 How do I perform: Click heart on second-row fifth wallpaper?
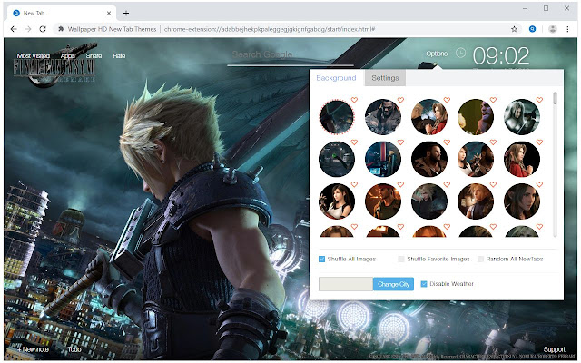coord(539,142)
